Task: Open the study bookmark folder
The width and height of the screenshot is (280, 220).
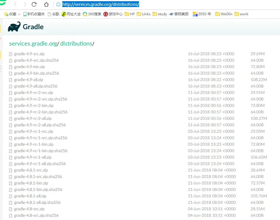Action: (160, 14)
